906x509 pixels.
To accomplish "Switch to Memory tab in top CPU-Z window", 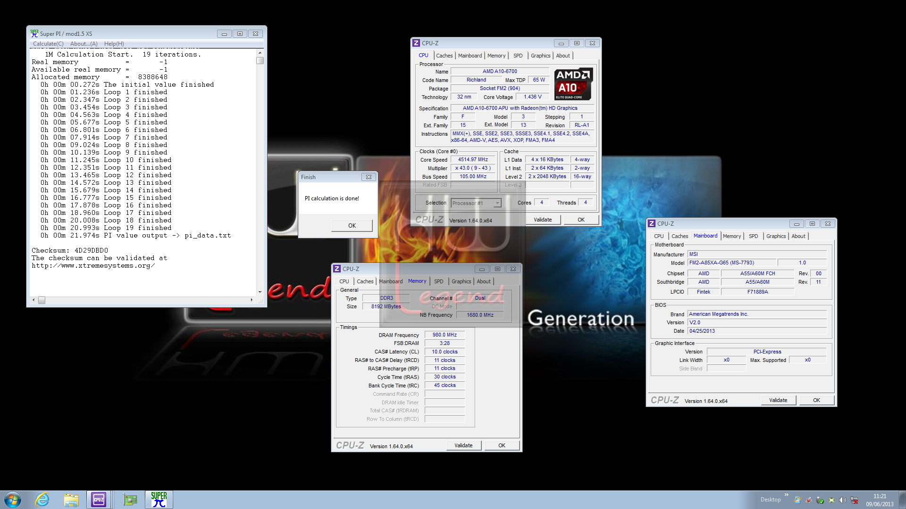I will [x=496, y=56].
